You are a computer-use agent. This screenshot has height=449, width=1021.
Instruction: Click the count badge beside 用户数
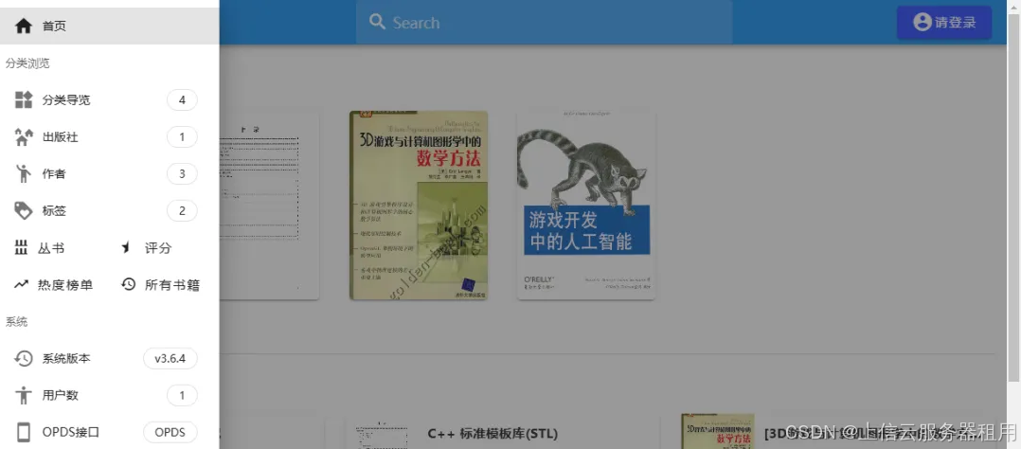coord(182,396)
